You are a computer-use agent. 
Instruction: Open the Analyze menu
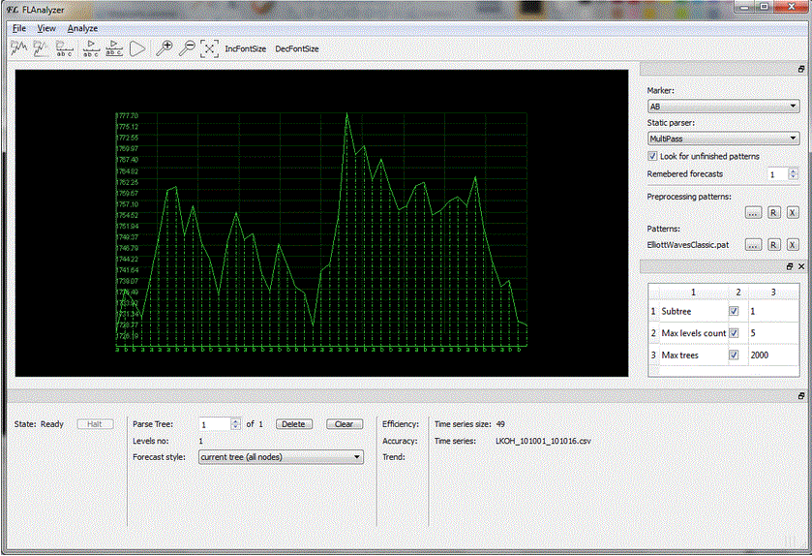click(x=82, y=28)
